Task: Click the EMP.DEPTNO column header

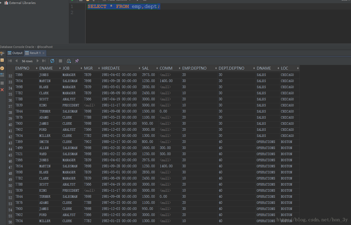Action: 194,68
